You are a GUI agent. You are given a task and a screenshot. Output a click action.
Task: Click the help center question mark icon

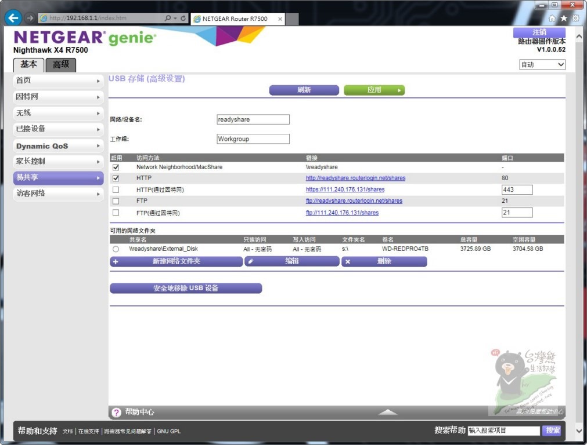117,412
